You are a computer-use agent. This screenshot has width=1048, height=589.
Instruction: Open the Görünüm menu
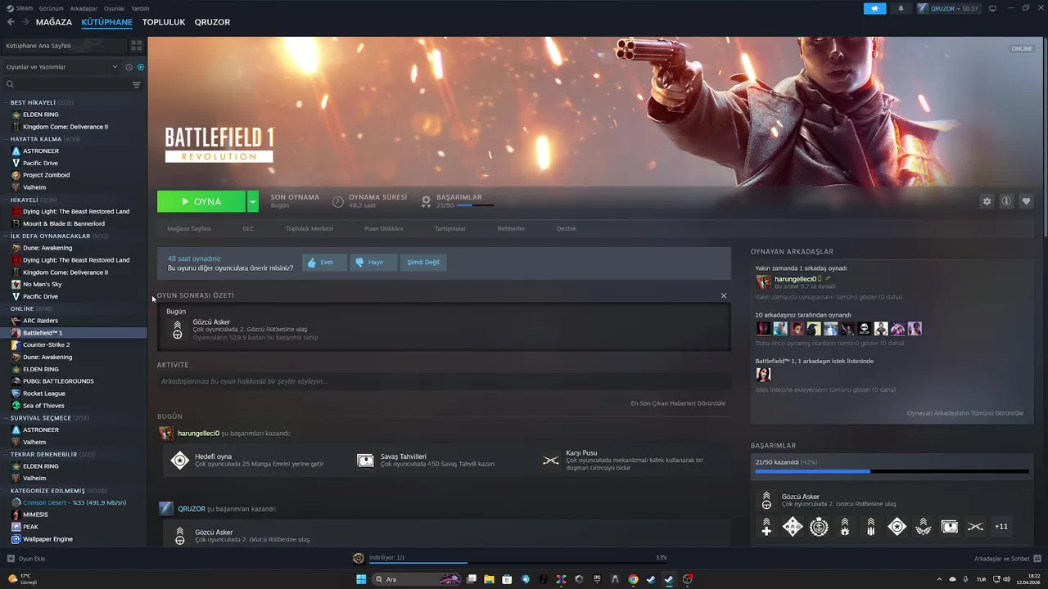click(x=51, y=8)
